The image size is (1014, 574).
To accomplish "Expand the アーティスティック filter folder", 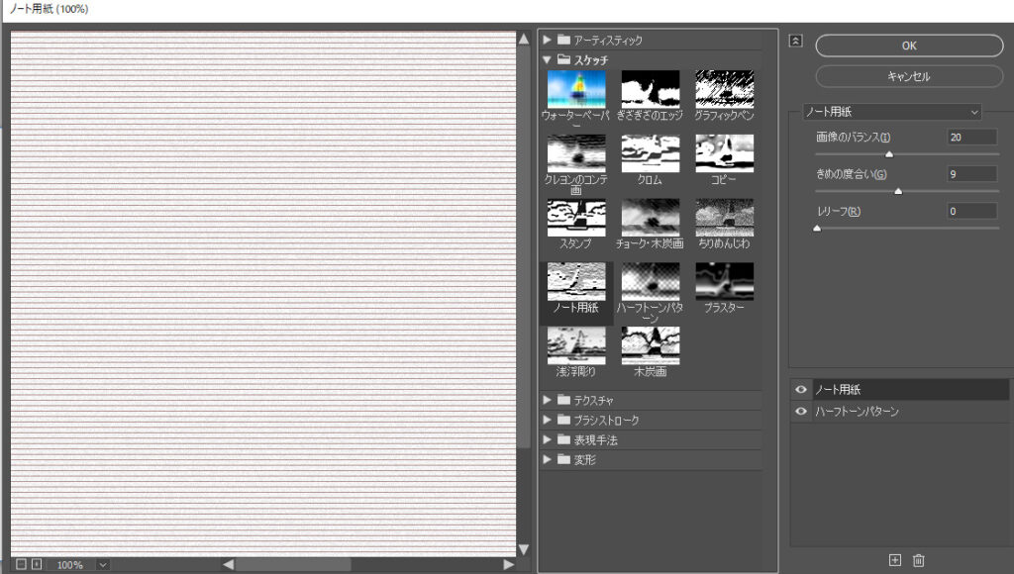I will point(547,40).
